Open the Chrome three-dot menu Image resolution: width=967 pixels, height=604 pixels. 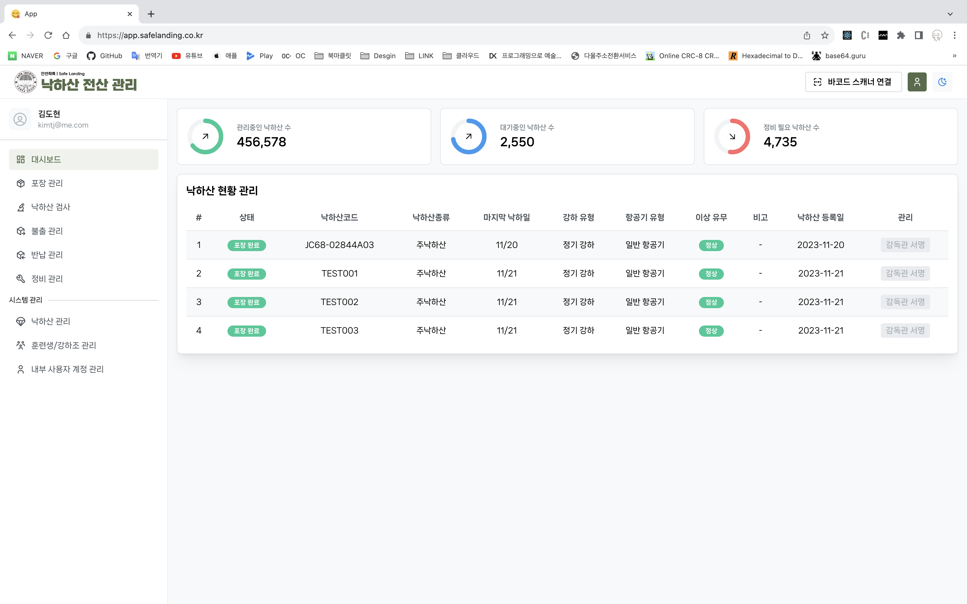[955, 35]
